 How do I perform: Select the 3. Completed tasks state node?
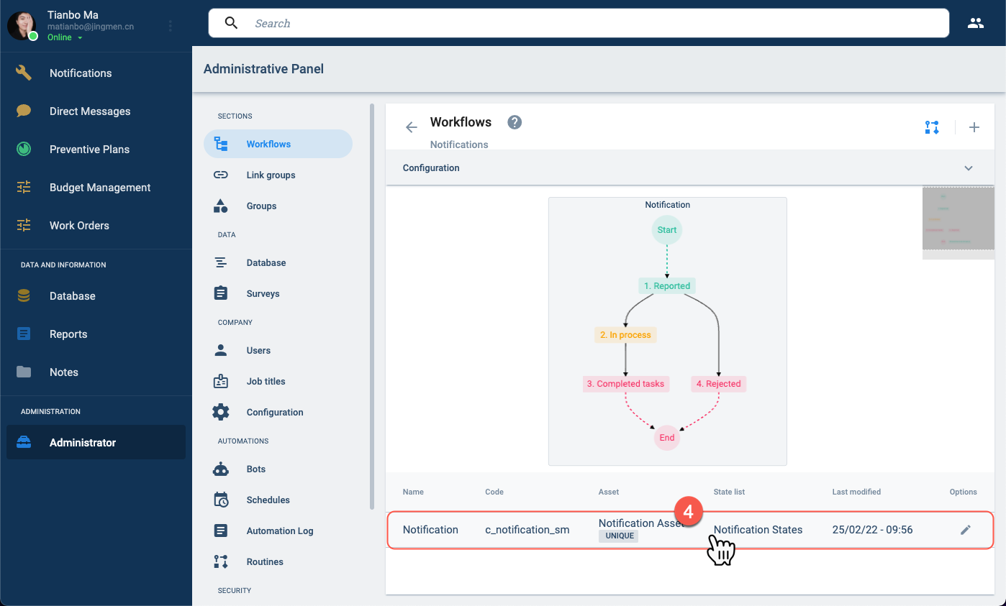tap(625, 383)
